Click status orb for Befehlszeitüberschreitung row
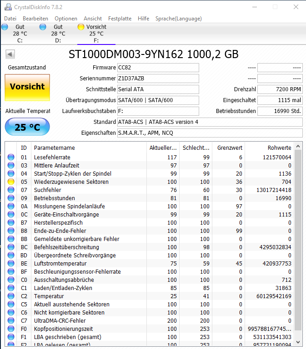This screenshot has width=306, height=349. click(11, 247)
